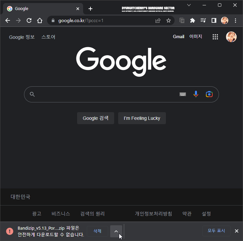Click the Google logo
This screenshot has height=241, width=243.
121,62
